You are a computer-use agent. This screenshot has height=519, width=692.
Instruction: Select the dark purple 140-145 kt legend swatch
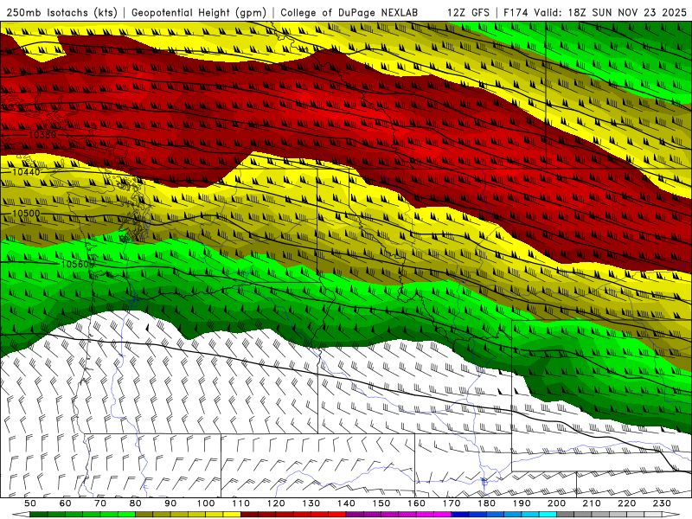355,514
